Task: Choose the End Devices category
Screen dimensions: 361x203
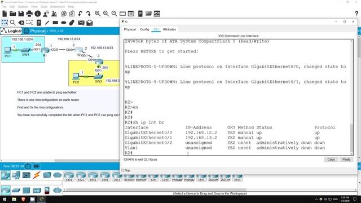Action: (16, 175)
